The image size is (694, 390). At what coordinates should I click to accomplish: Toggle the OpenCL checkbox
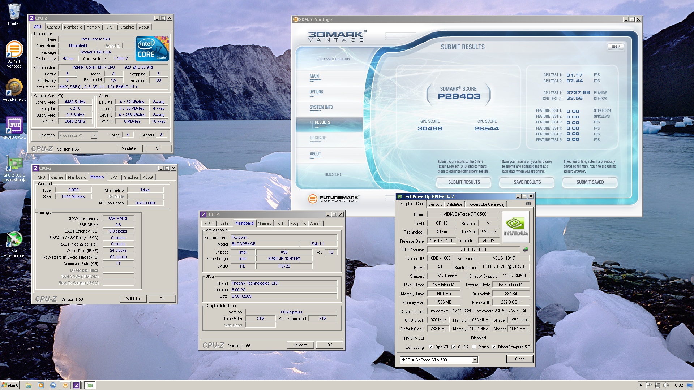coord(431,347)
